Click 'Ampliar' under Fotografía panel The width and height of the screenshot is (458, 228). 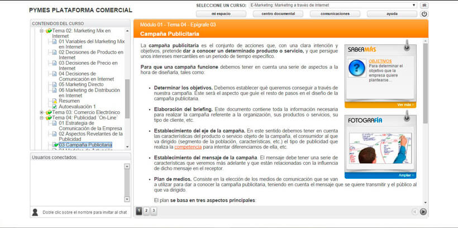pyautogui.click(x=406, y=175)
